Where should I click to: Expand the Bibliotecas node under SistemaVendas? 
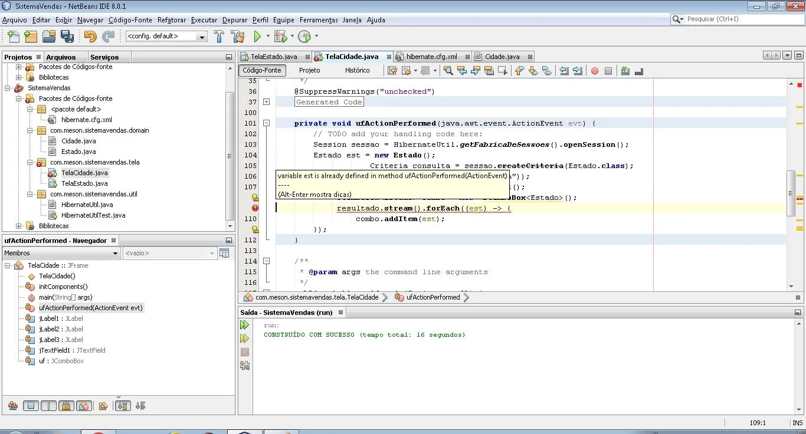pyautogui.click(x=19, y=226)
